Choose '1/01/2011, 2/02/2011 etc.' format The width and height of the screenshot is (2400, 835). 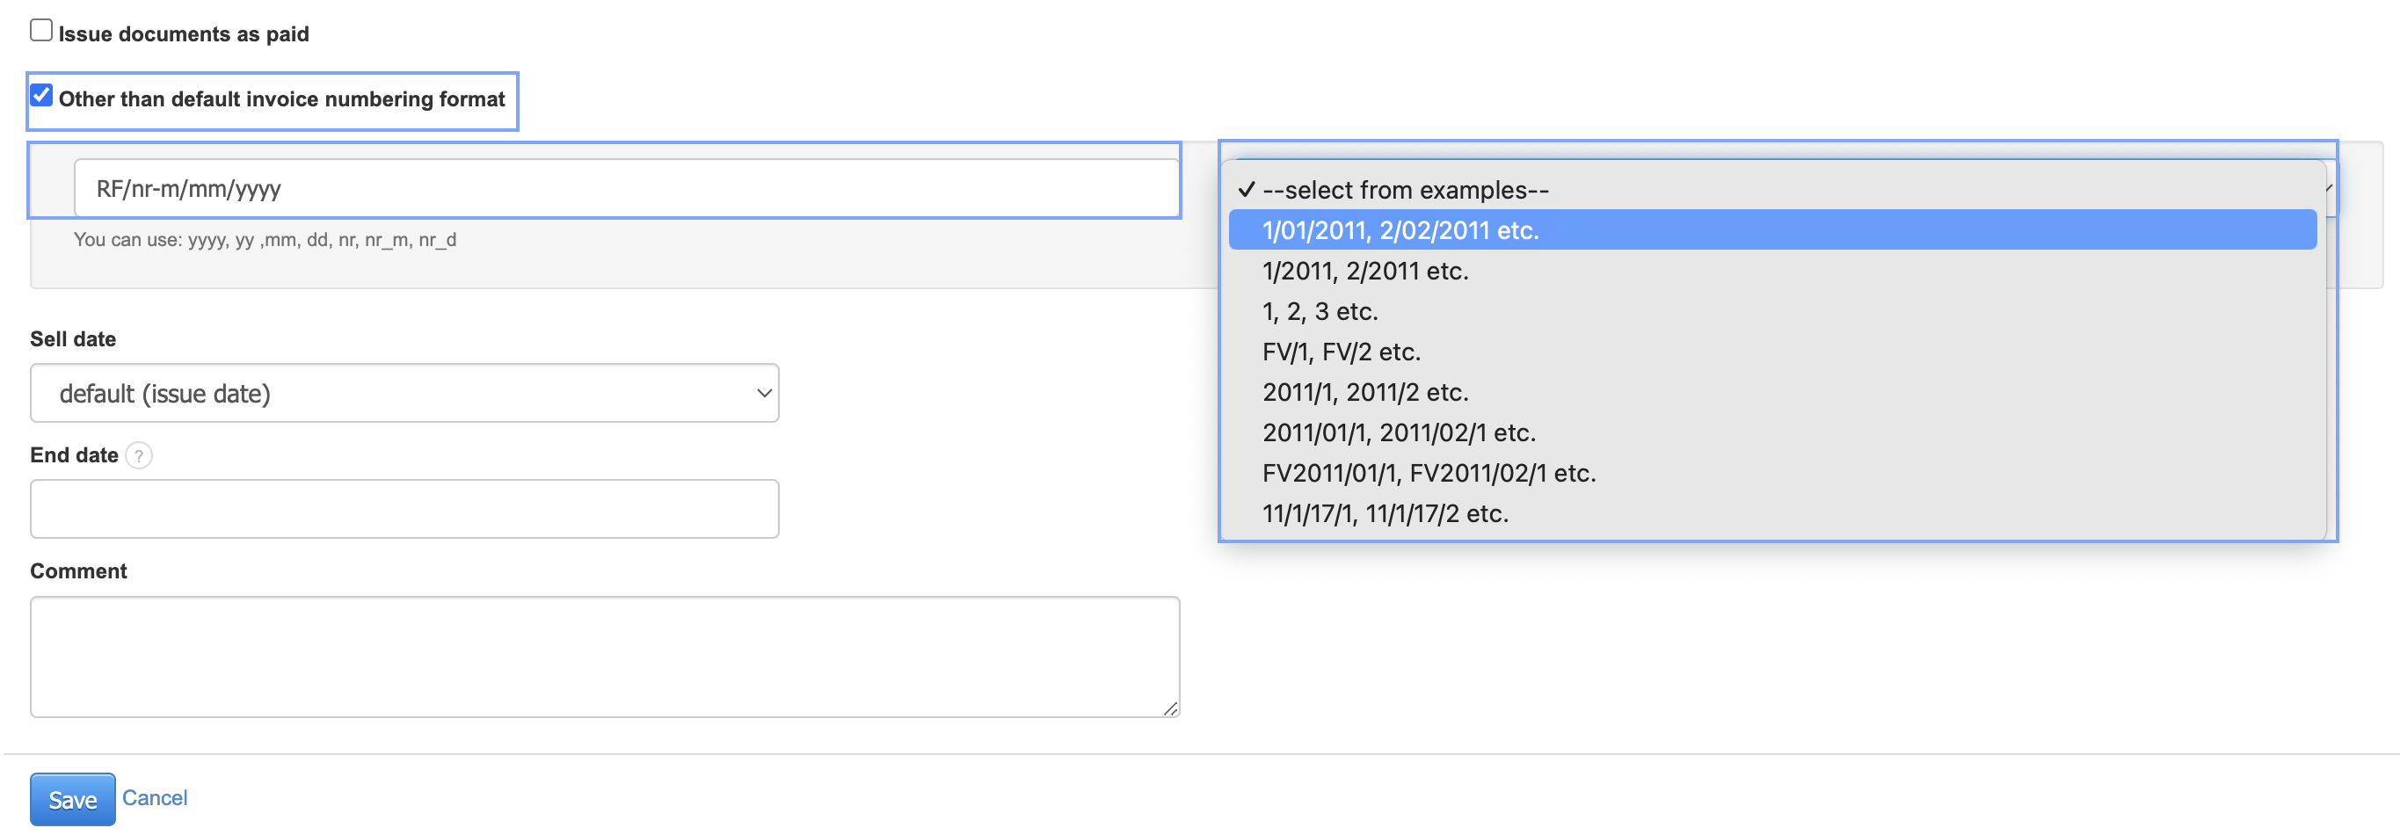tap(1400, 230)
